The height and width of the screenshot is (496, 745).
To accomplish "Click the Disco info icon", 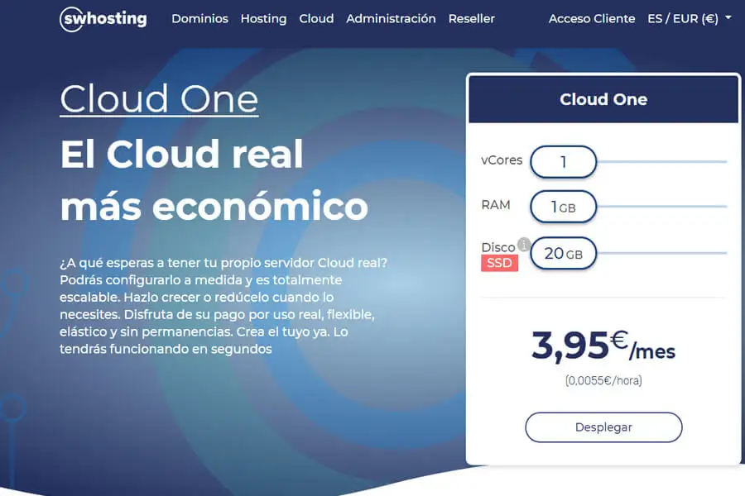I will [524, 244].
